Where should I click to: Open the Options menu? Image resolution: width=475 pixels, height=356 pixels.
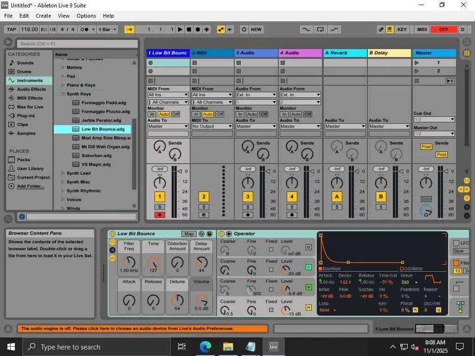(x=86, y=16)
